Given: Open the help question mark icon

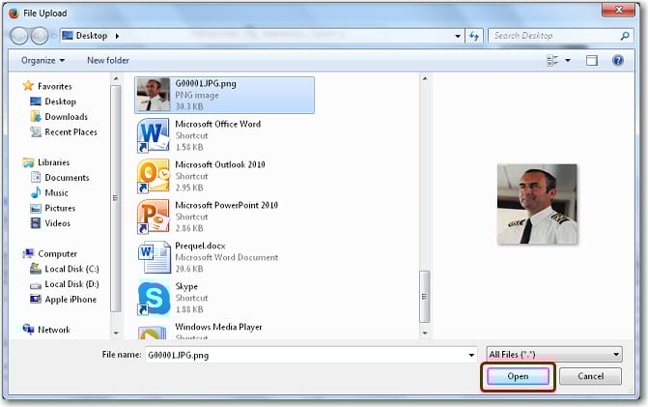Looking at the screenshot, I should tap(620, 60).
